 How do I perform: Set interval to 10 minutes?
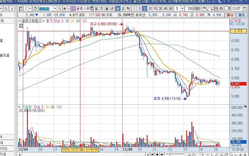(150, 8)
